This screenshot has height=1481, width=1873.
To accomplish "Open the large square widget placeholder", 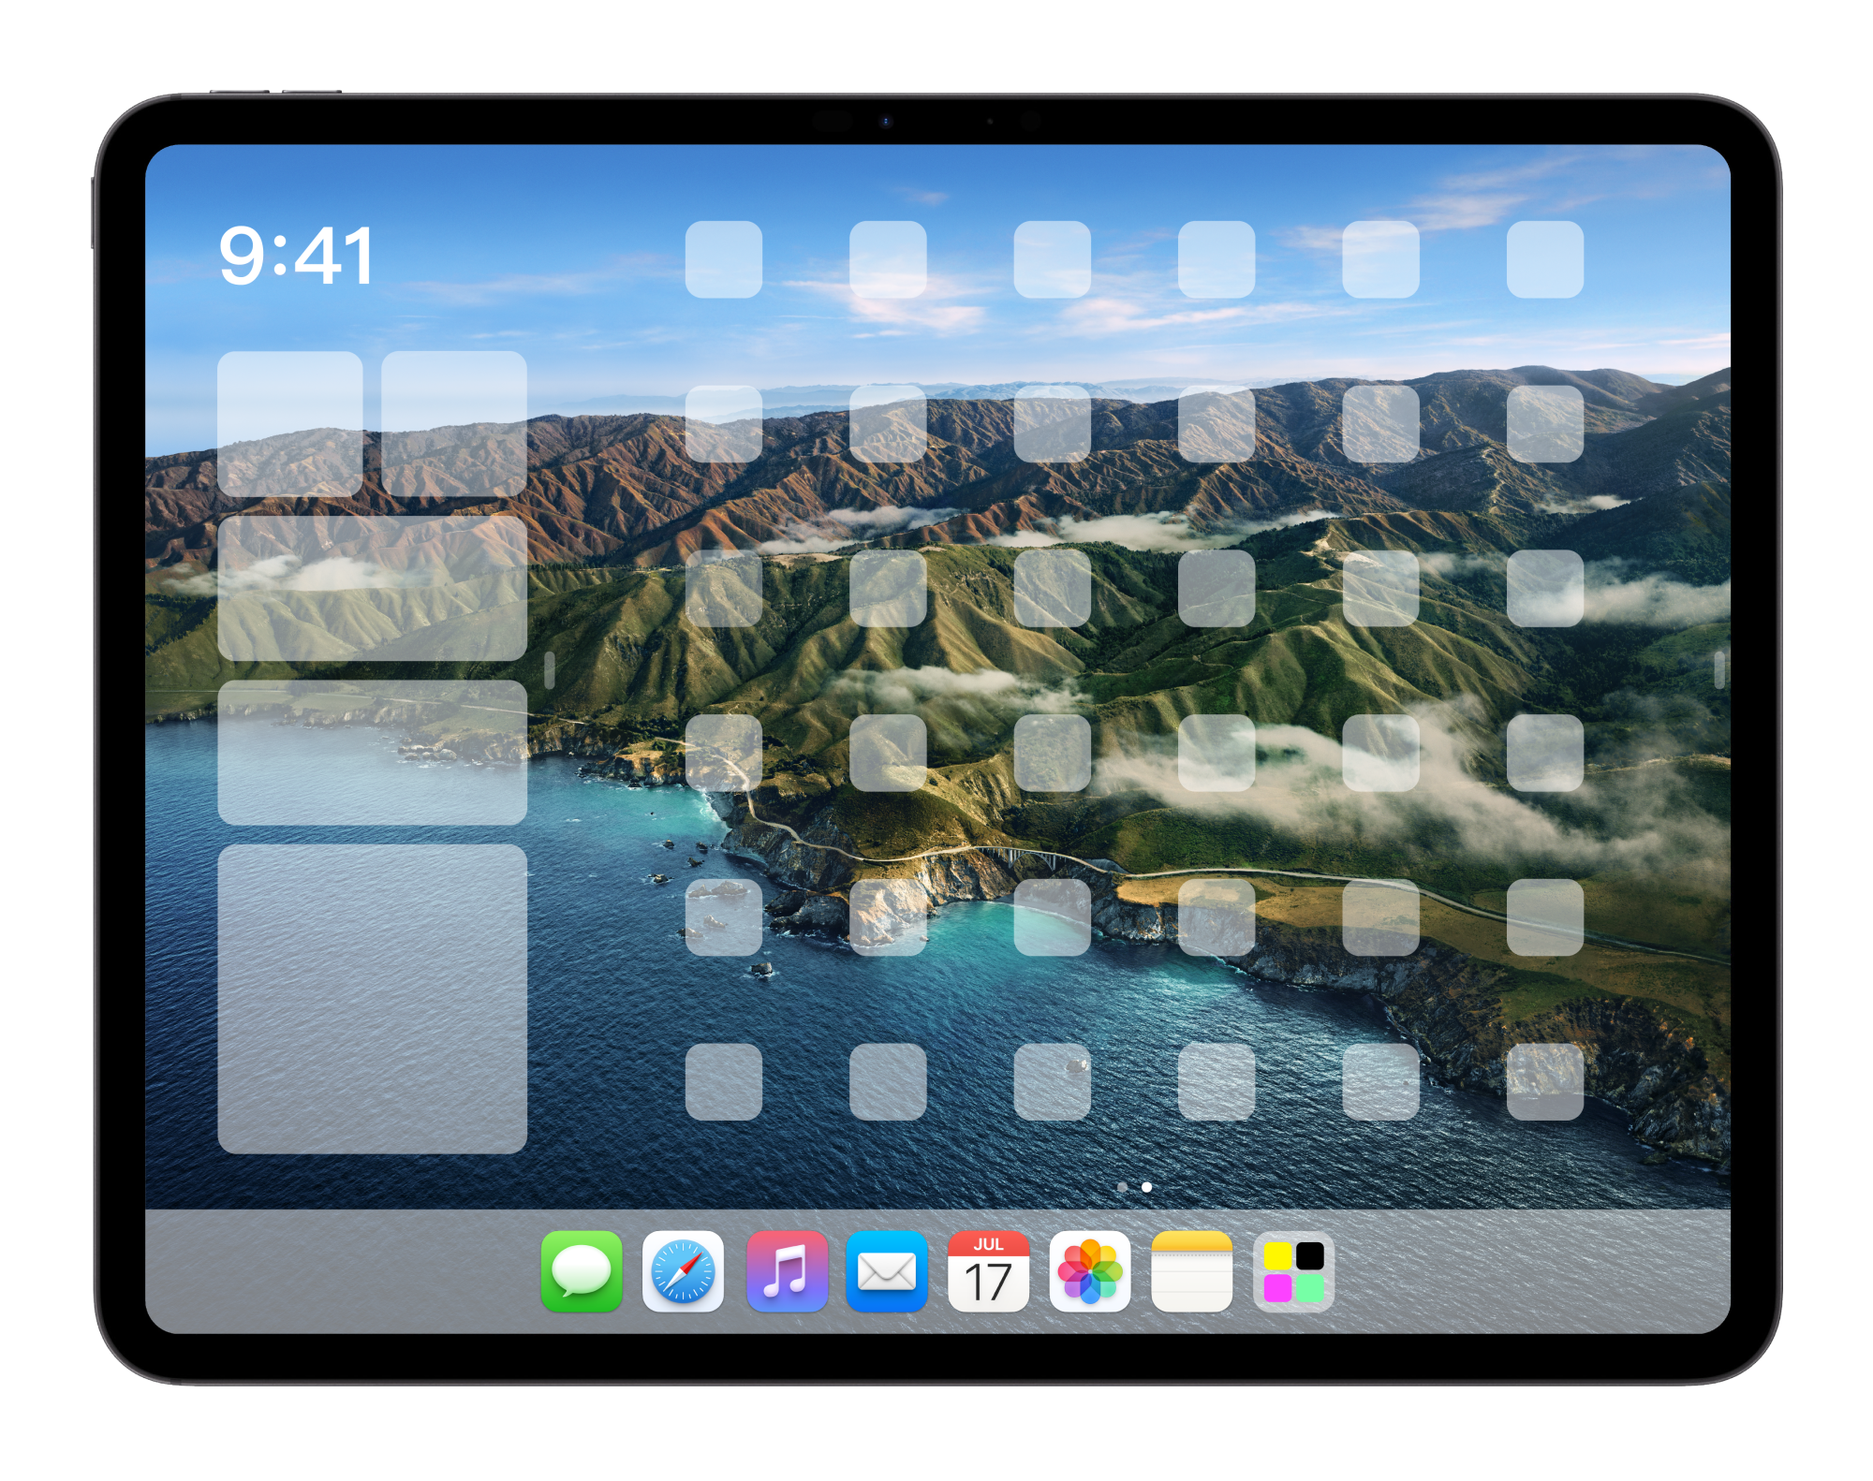I will tap(372, 999).
